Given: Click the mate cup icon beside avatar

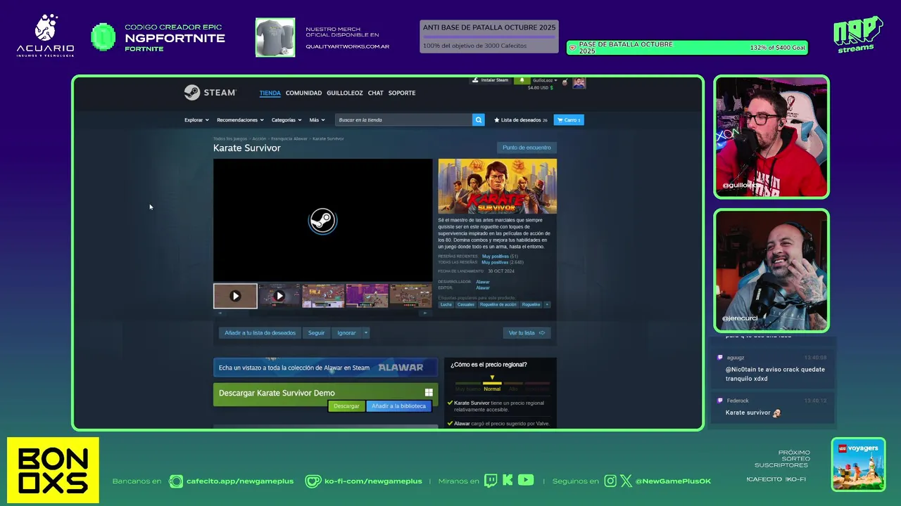Looking at the screenshot, I should click(x=565, y=83).
